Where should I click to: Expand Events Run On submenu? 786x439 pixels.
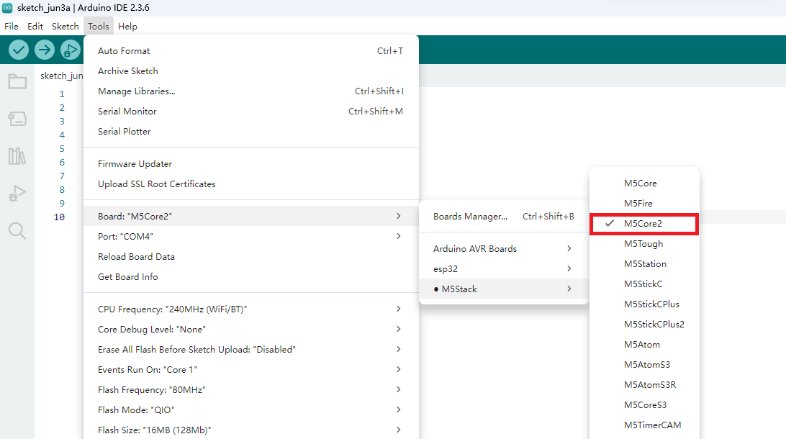250,369
